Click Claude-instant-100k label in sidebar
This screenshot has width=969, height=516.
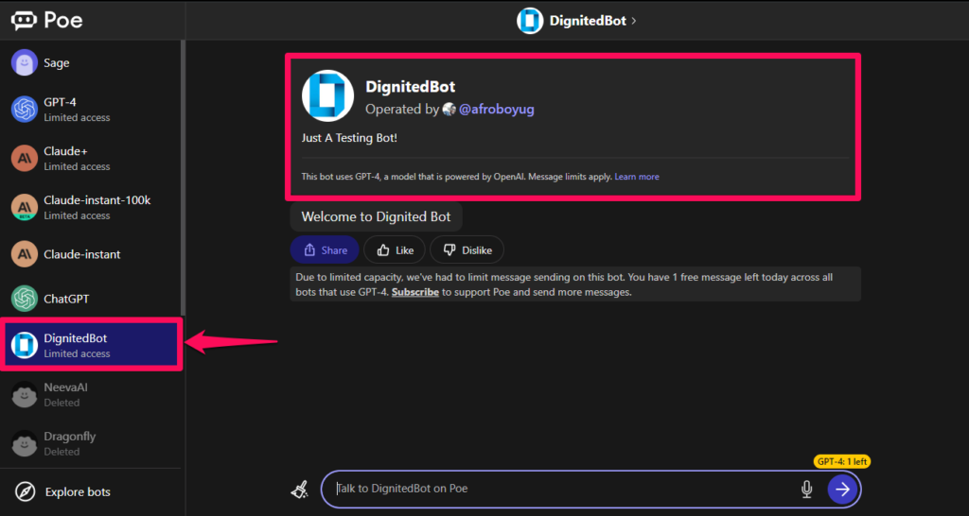tap(97, 200)
